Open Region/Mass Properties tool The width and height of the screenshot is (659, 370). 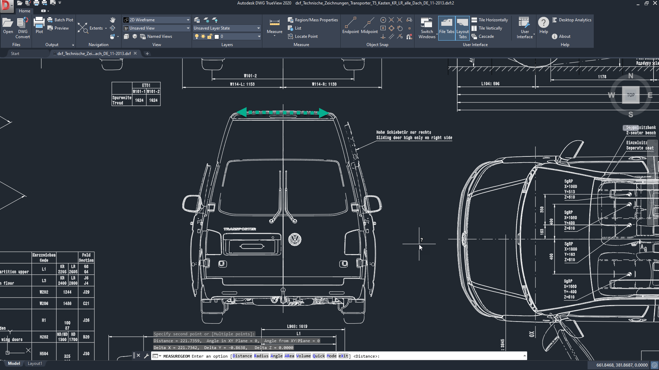coord(313,20)
